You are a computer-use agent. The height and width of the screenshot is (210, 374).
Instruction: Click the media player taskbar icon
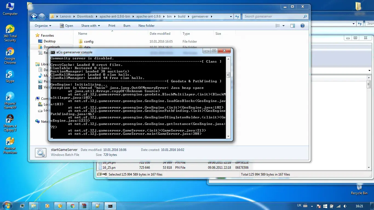click(x=47, y=206)
